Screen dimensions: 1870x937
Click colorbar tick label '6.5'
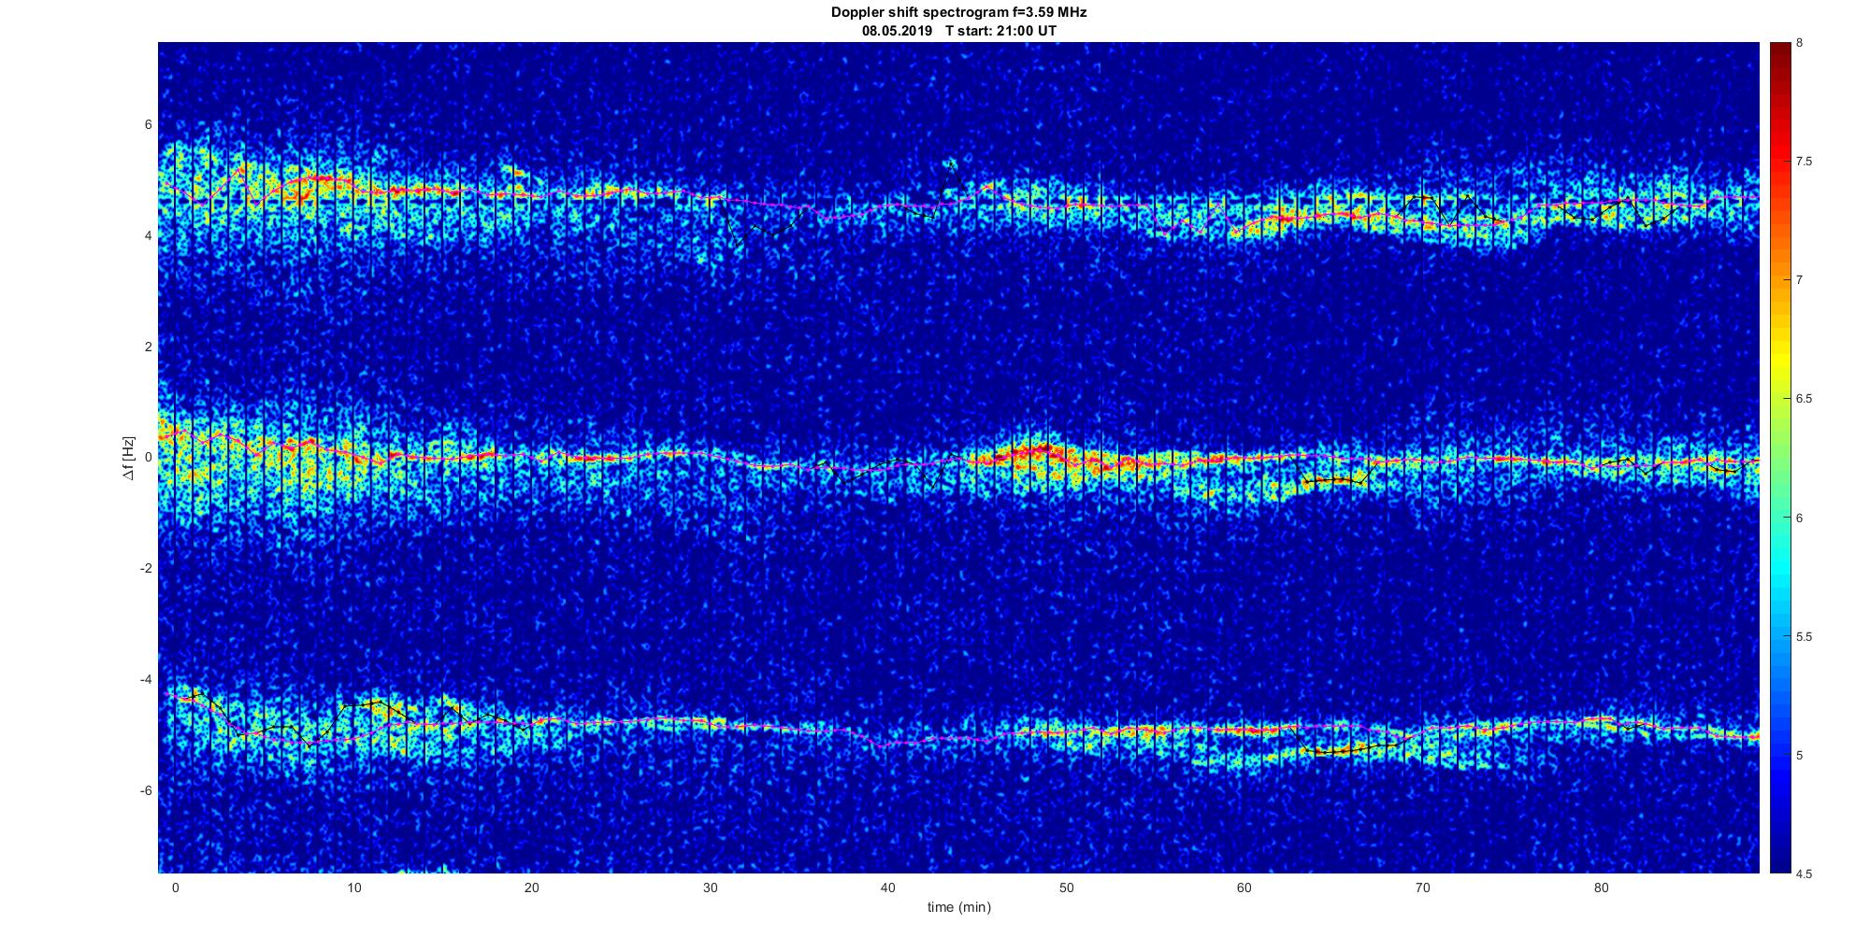[1805, 399]
